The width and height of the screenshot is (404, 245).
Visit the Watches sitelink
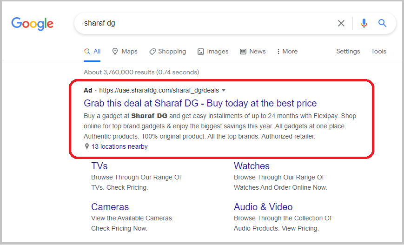point(252,166)
